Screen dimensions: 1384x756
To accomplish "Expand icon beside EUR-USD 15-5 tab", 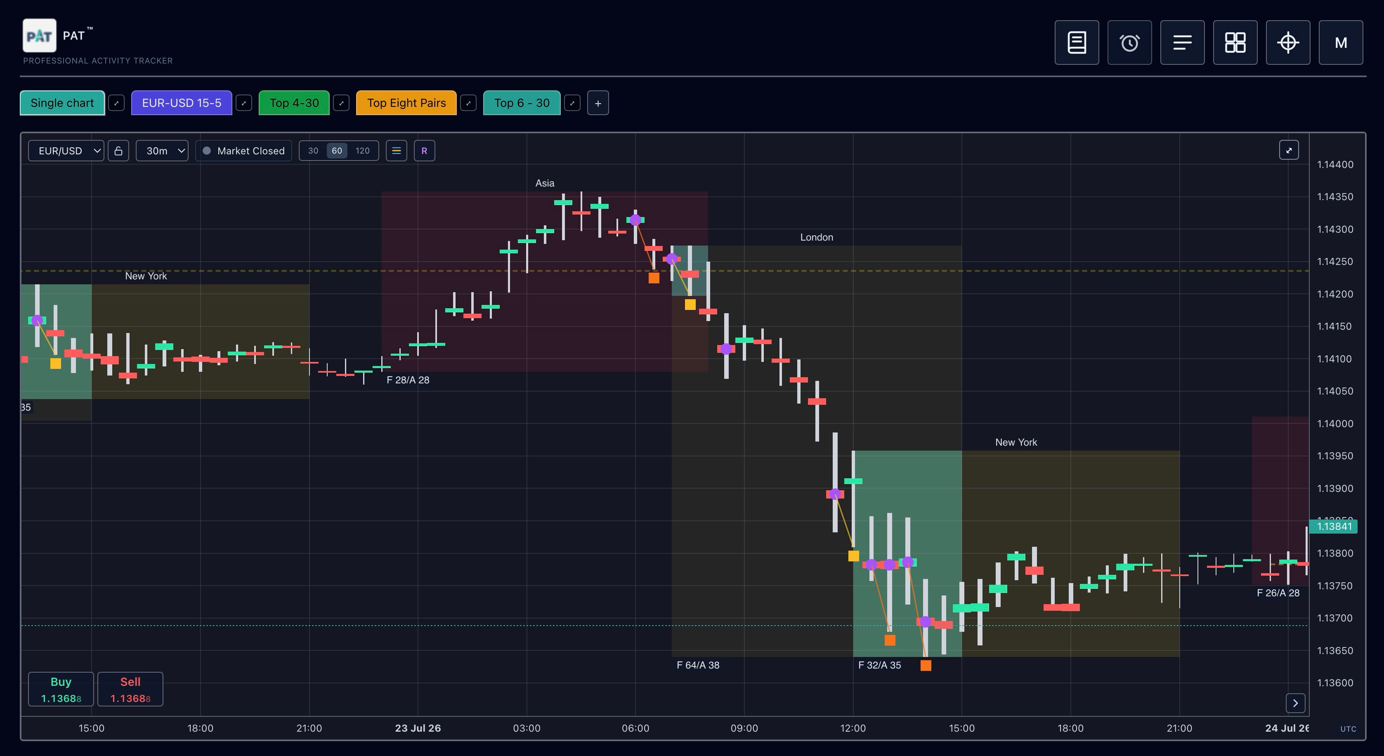I will click(x=244, y=103).
